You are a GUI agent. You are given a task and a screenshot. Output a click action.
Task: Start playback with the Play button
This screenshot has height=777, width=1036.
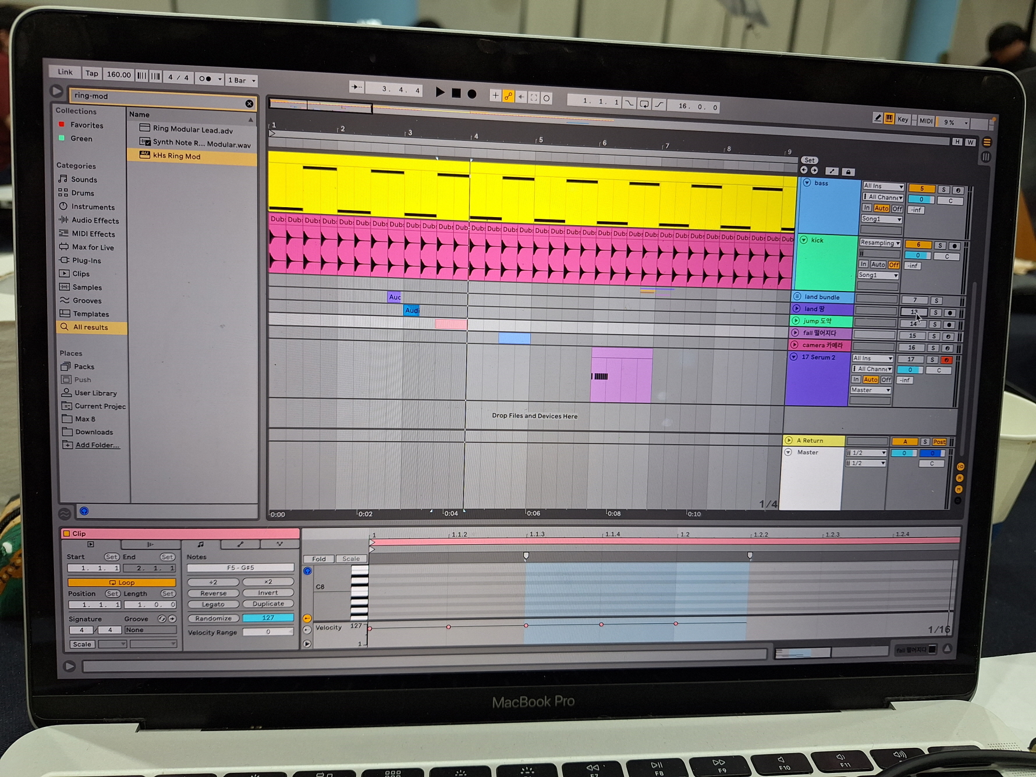point(440,92)
